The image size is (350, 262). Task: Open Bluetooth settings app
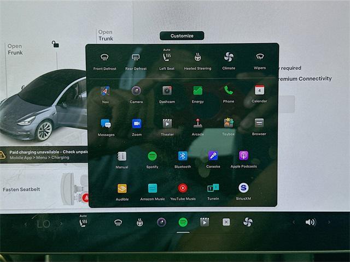point(183,159)
